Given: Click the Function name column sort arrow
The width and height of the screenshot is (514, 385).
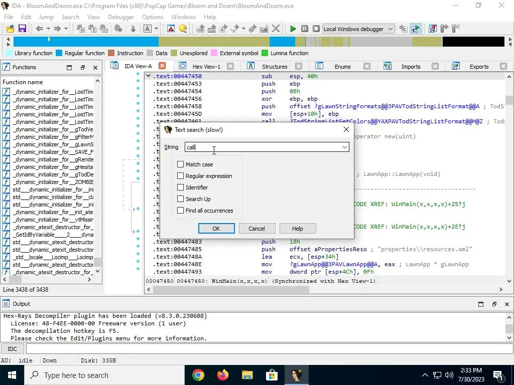Looking at the screenshot, I should pyautogui.click(x=97, y=81).
